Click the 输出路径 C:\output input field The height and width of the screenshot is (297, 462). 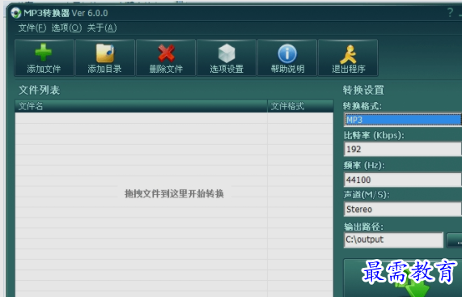[393, 240]
